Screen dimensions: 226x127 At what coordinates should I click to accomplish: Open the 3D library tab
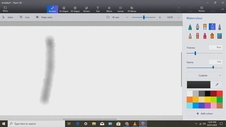132,9
